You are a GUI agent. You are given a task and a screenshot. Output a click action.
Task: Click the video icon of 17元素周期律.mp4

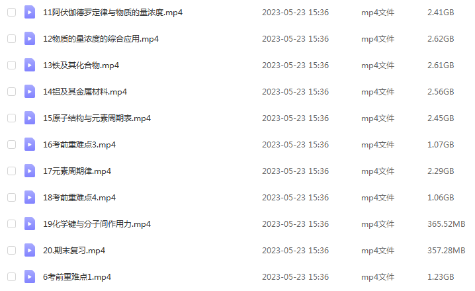point(30,171)
